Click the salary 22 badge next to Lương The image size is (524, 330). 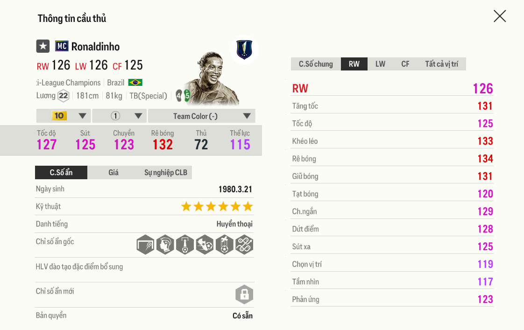tap(64, 96)
